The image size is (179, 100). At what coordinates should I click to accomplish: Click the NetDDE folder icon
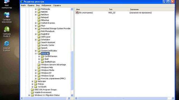pyautogui.click(x=39, y=12)
